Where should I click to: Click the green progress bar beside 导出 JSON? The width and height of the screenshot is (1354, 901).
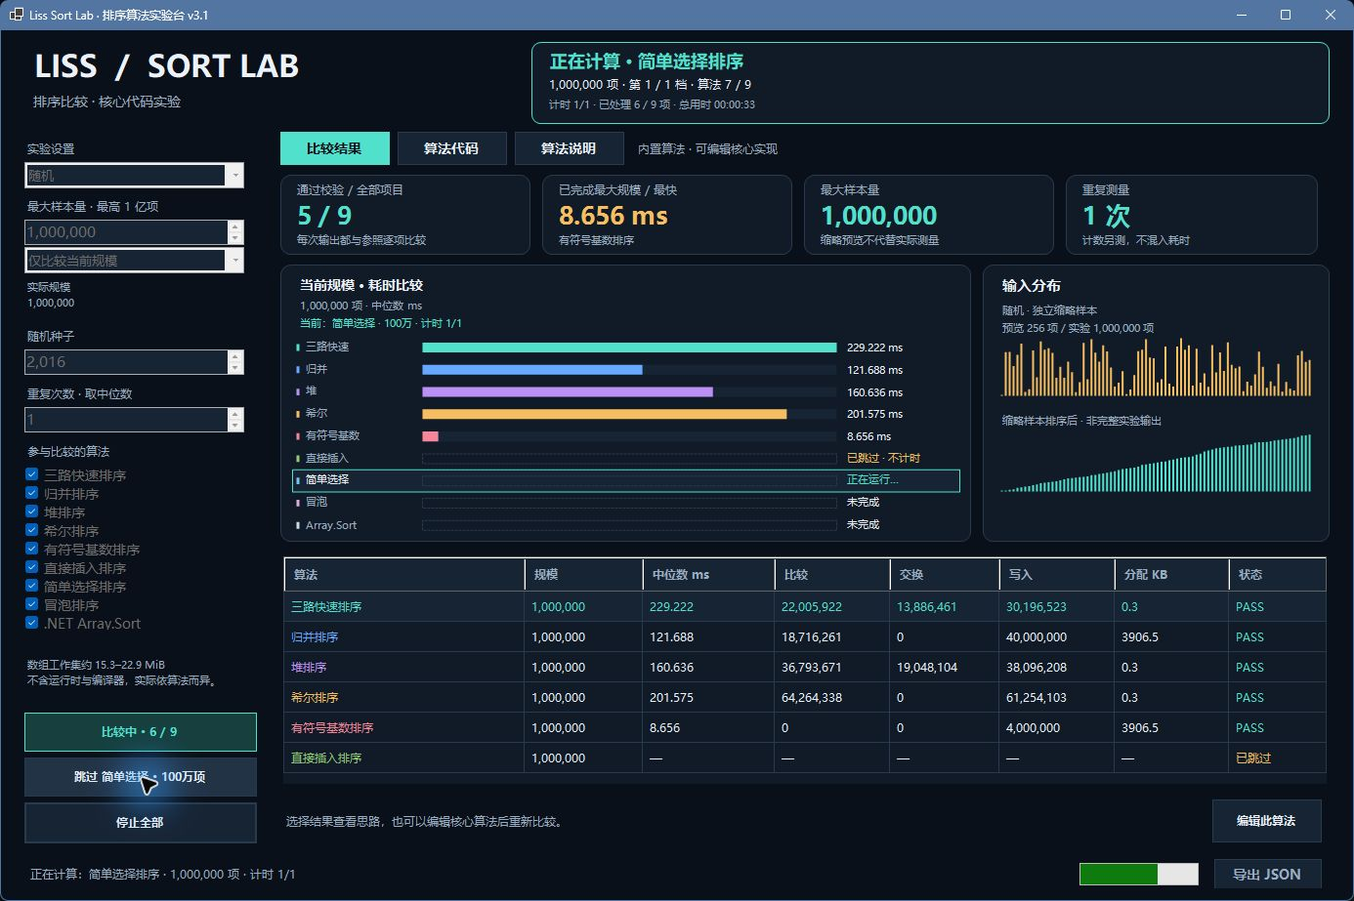coord(1138,874)
